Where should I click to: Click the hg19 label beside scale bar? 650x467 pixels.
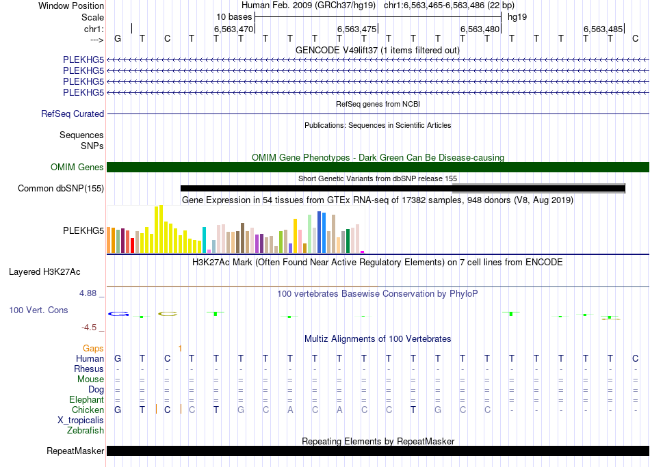(517, 17)
